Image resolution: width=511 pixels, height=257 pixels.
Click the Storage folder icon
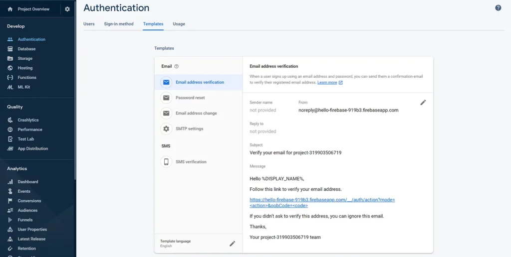(x=10, y=59)
